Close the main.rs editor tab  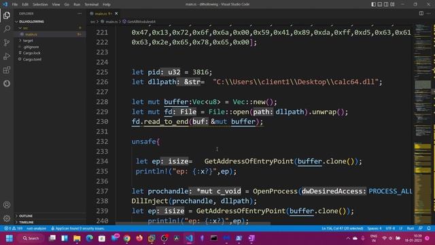tap(116, 14)
